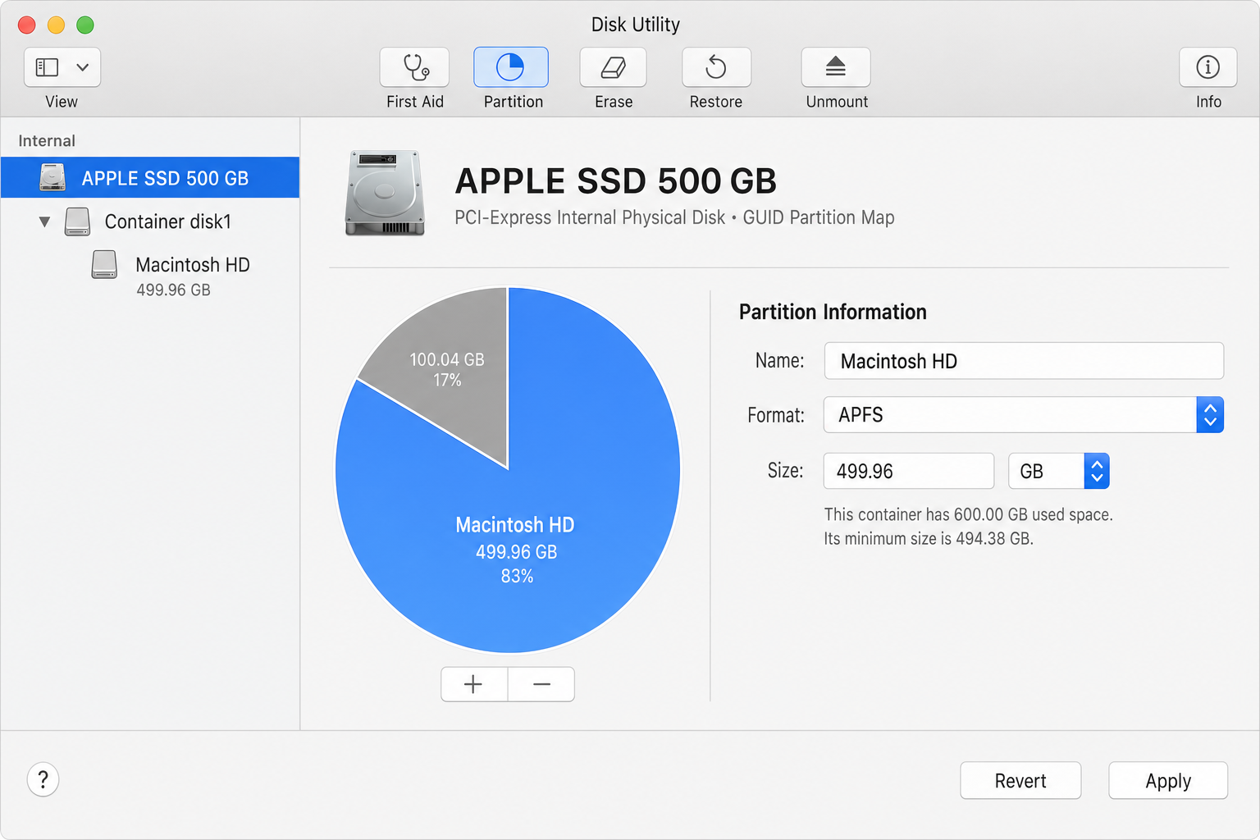Click the Size label
1260x840 pixels.
click(x=785, y=470)
